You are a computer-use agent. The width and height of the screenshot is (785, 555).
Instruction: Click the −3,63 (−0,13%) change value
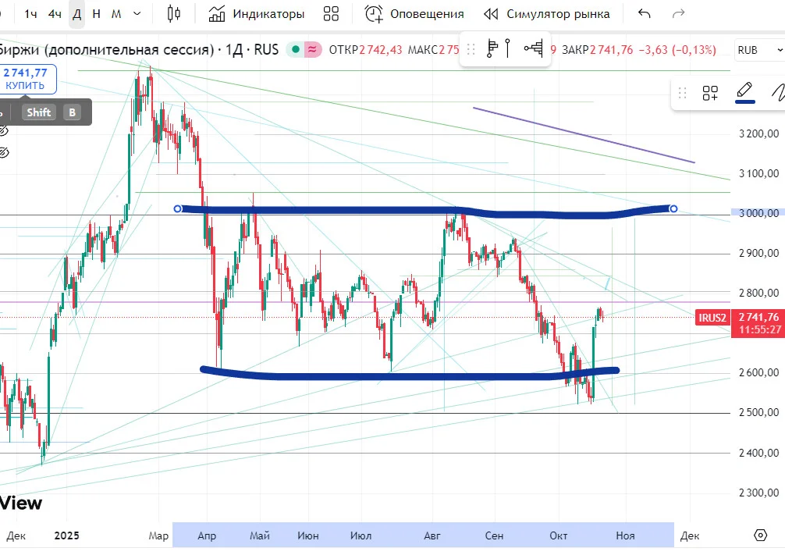tap(677, 50)
